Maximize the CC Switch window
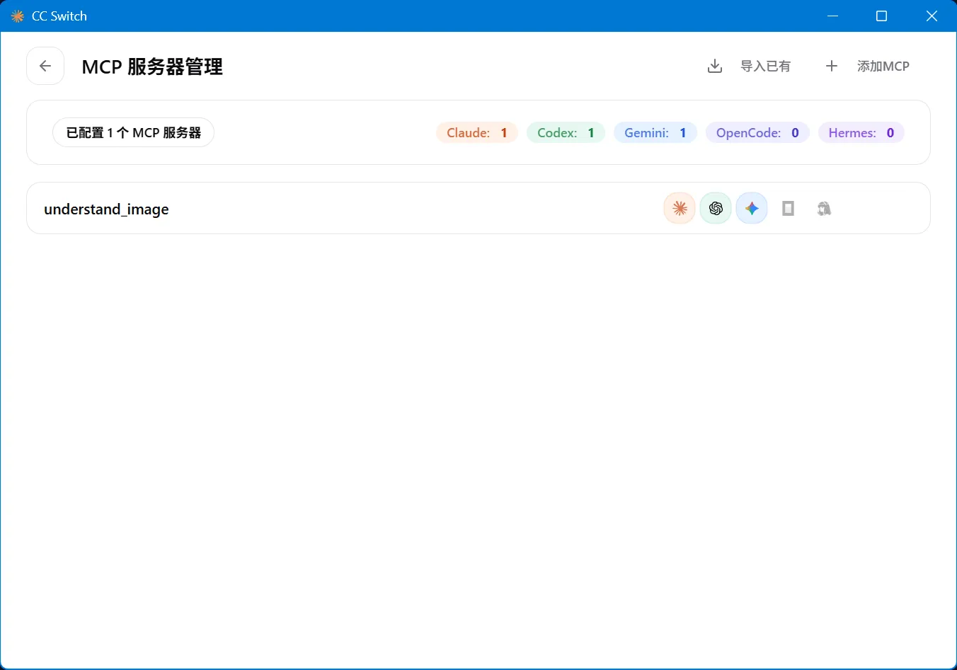The height and width of the screenshot is (670, 957). 881,16
